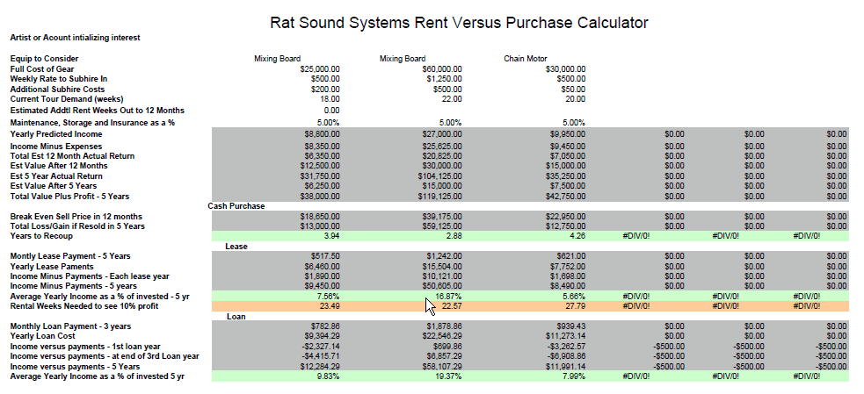864x394 pixels.
Task: Click lease Average Yearly Income percentage 7.56%
Action: [x=330, y=296]
